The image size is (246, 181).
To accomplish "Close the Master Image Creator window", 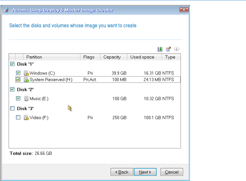I will click(184, 10).
